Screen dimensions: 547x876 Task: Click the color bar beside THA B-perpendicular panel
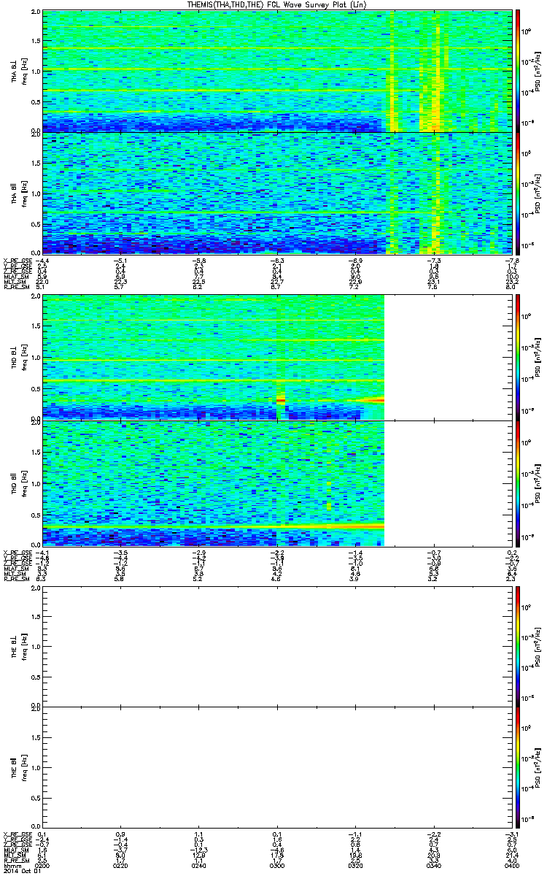[x=518, y=70]
